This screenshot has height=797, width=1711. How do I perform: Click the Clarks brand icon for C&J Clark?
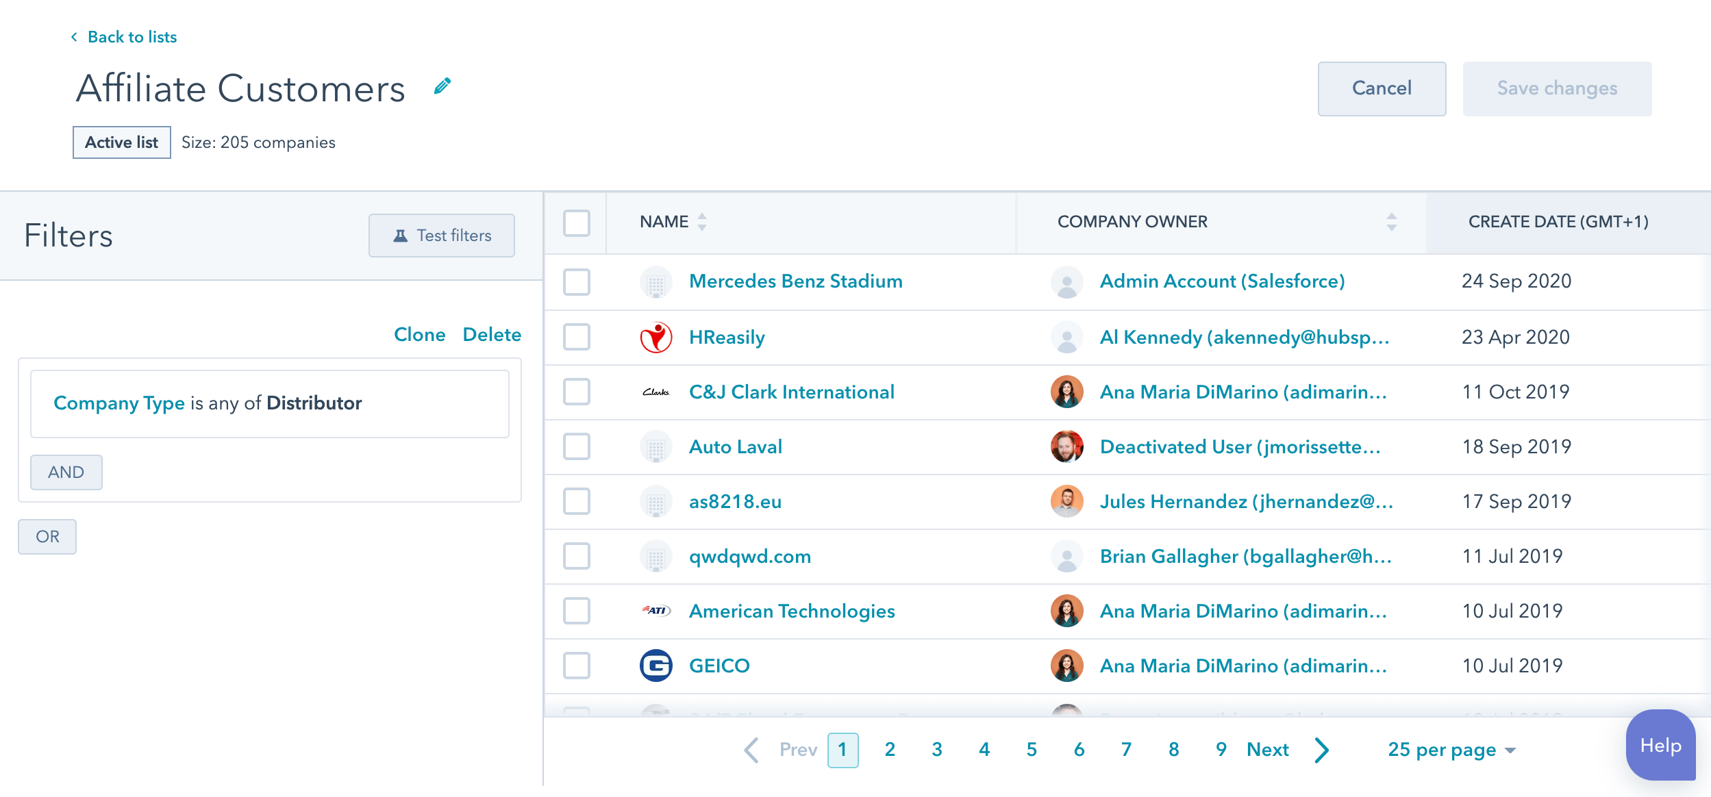point(655,392)
